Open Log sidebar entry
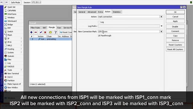Image resolution: width=193 pixels, height=109 pixels. coord(9,63)
